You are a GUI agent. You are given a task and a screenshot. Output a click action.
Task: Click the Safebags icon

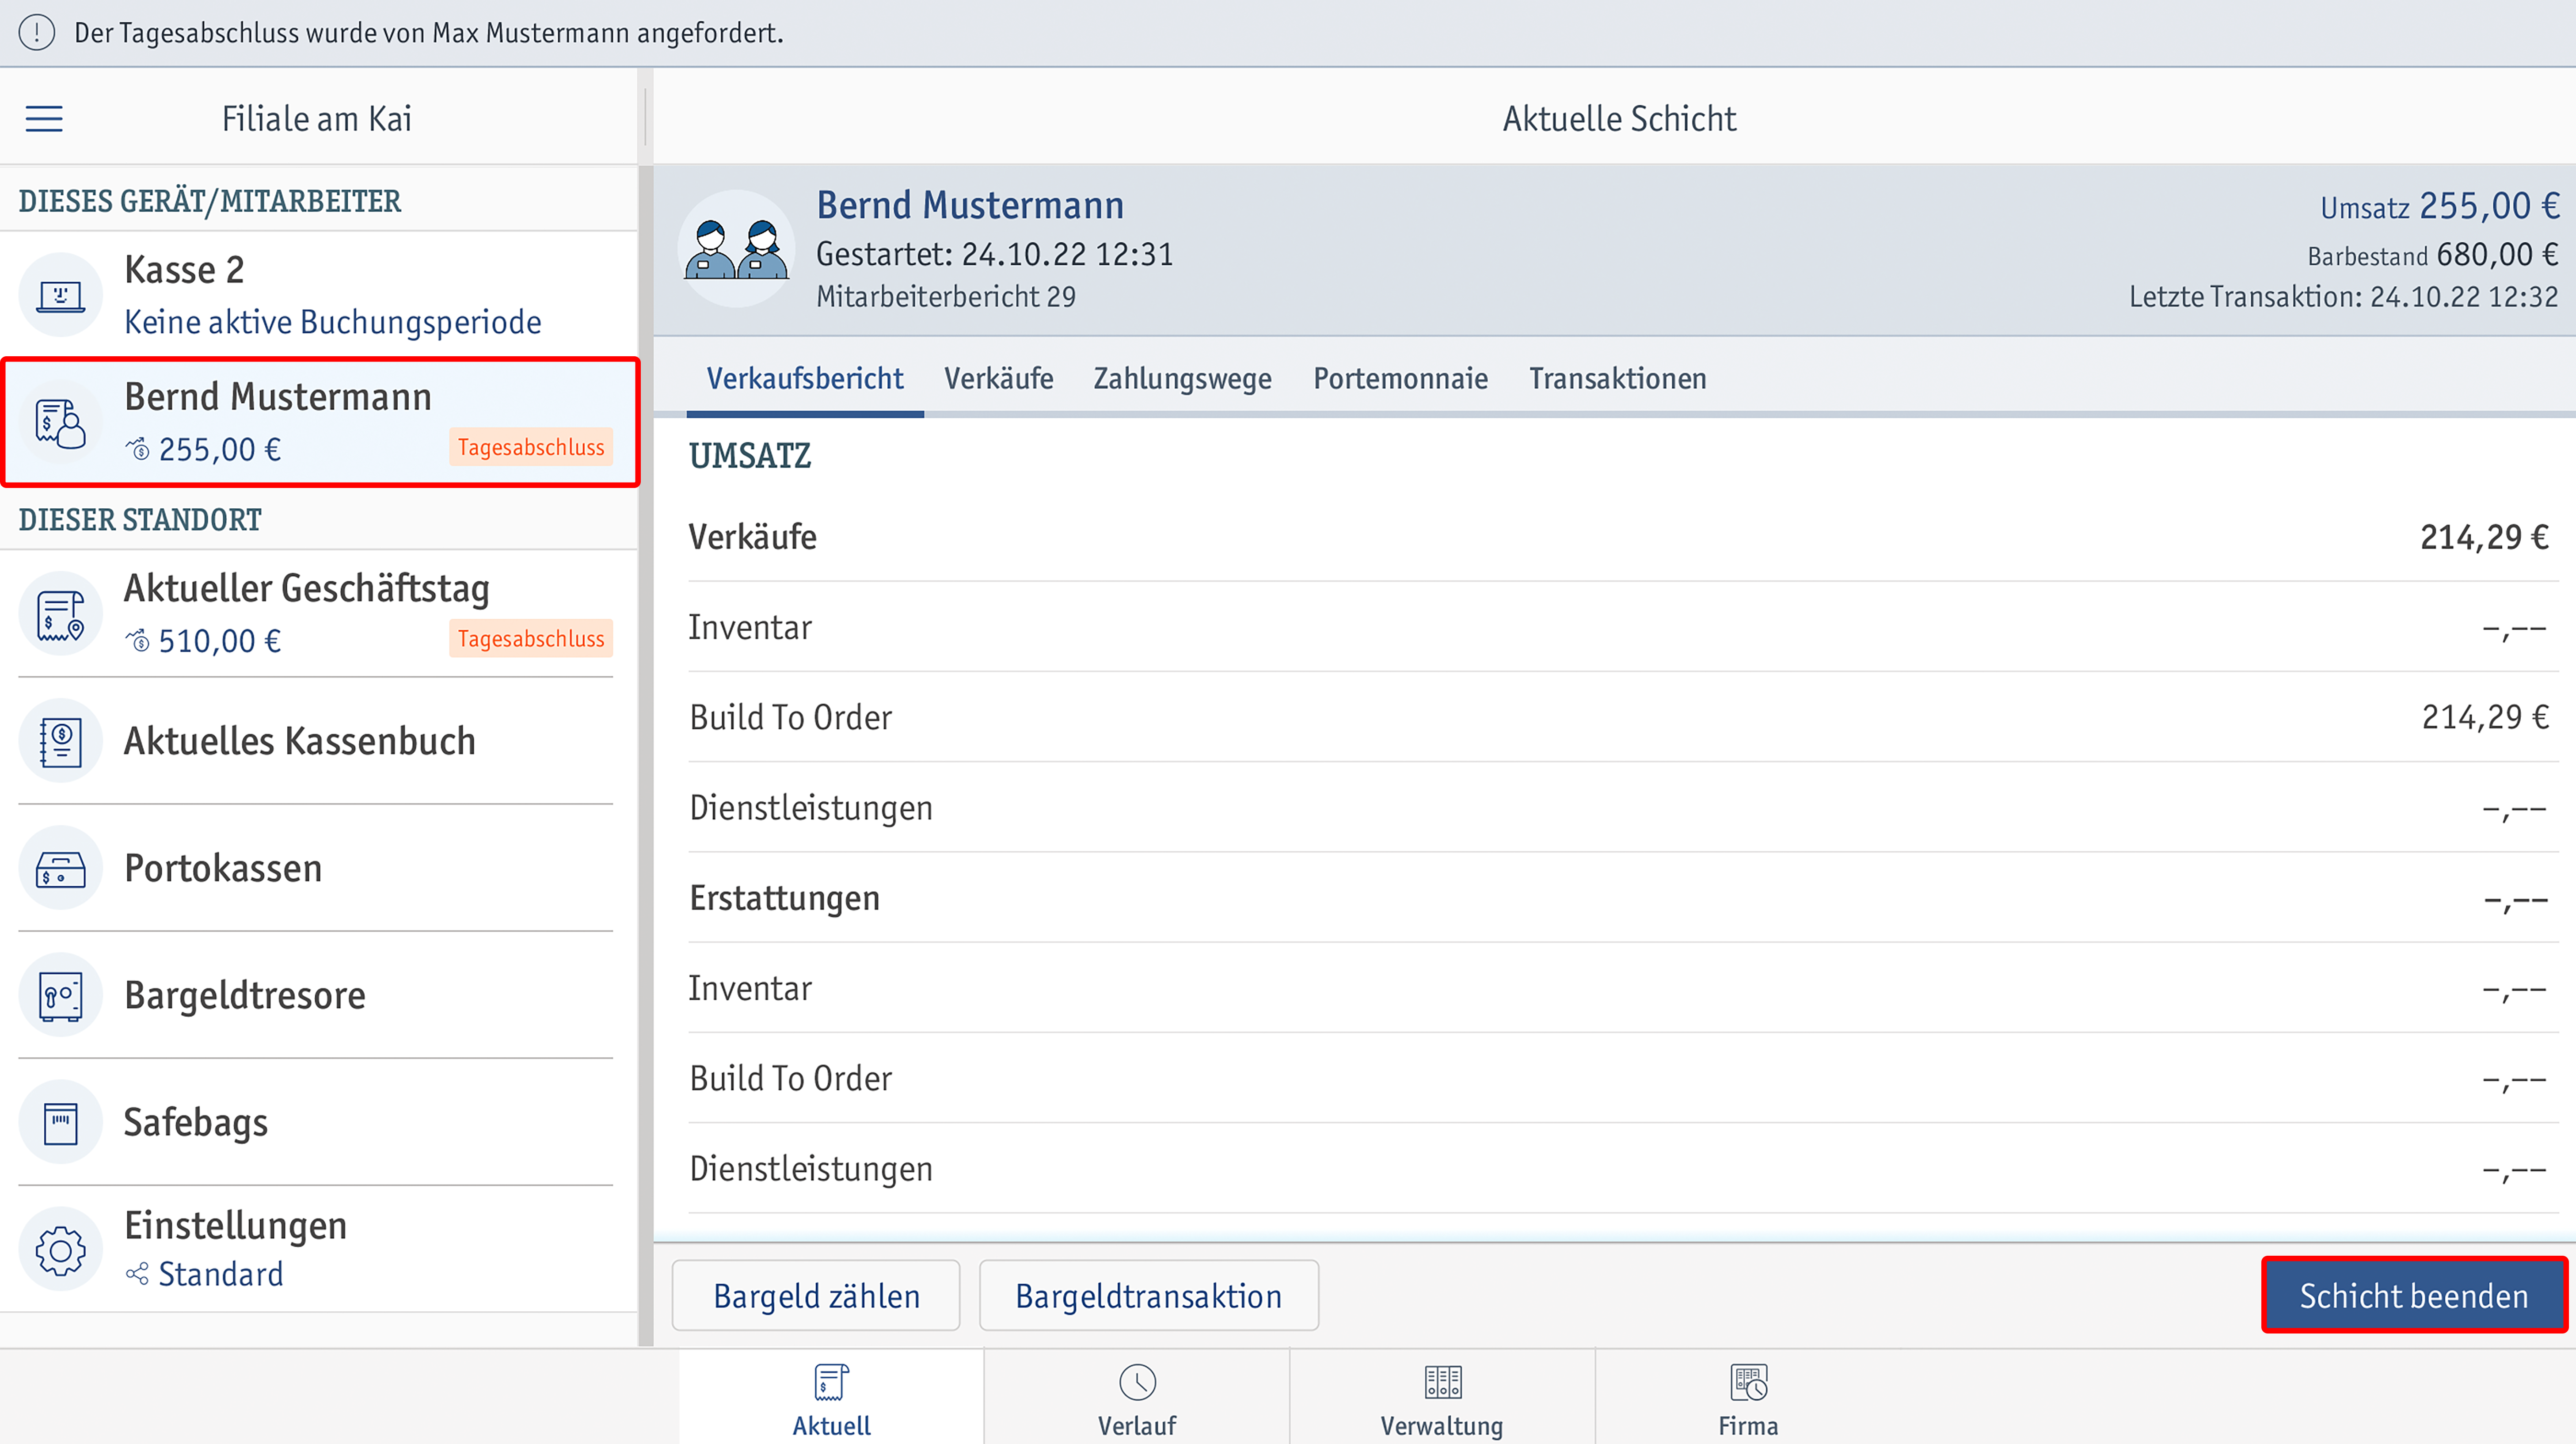click(x=60, y=1122)
